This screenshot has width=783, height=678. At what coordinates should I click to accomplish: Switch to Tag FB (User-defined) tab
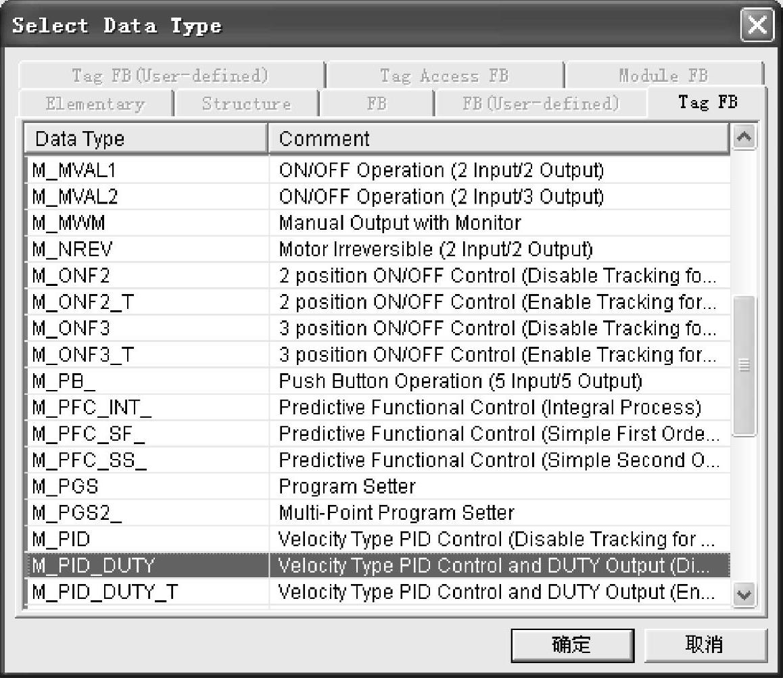click(x=170, y=76)
